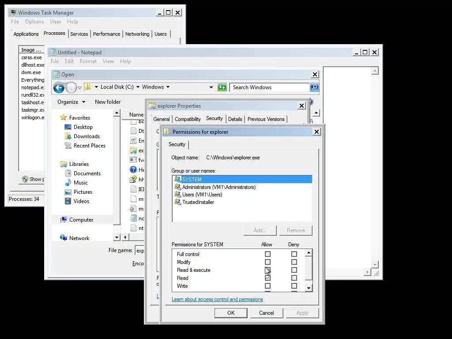Image resolution: width=452 pixels, height=339 pixels.
Task: Select Recent Places in navigation pane
Action: pos(89,146)
